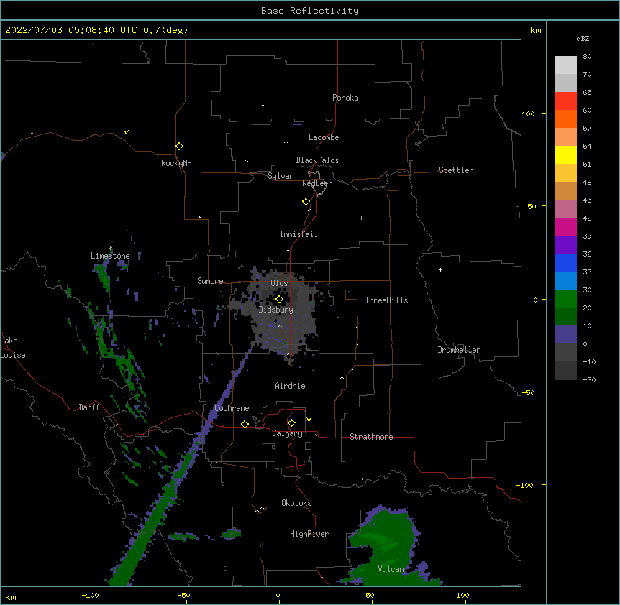Image resolution: width=620 pixels, height=605 pixels.
Task: Select the yellow diamond marker above Calgary label
Action: (x=291, y=423)
